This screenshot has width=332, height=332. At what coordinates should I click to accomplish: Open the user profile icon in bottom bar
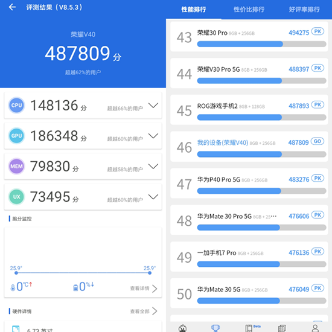pyautogui.click(x=315, y=328)
